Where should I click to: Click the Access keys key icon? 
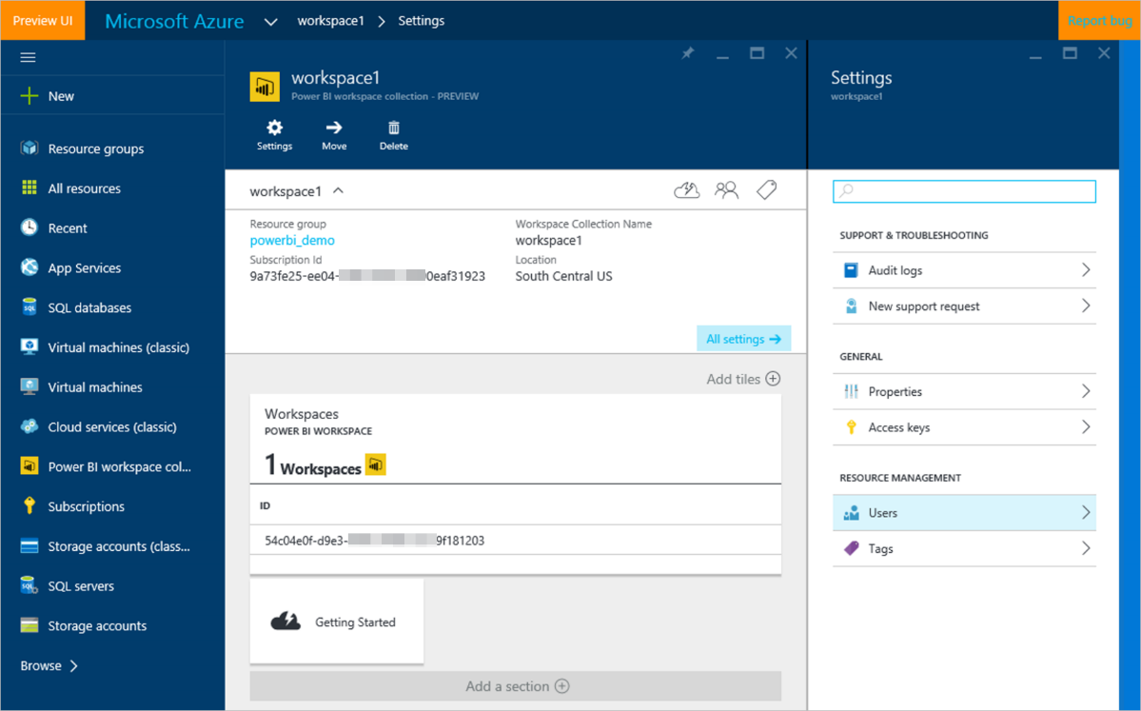pyautogui.click(x=851, y=427)
